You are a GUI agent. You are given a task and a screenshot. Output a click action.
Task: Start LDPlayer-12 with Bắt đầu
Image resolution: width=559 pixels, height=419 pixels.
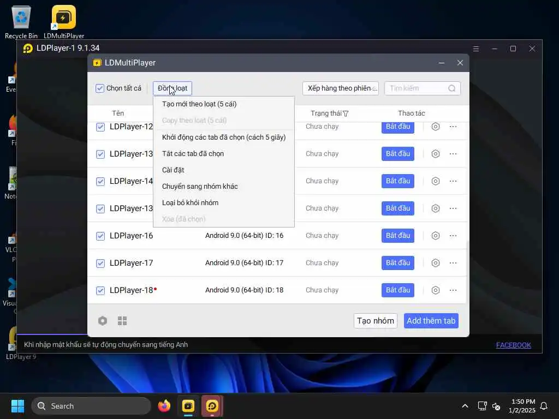point(398,127)
